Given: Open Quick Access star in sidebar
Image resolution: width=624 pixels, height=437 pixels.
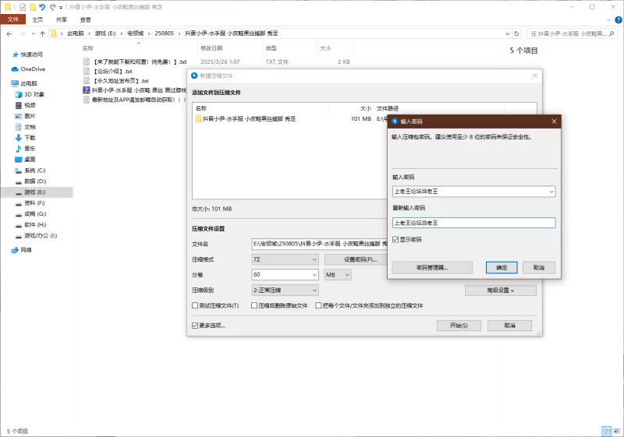Looking at the screenshot, I should pos(15,55).
